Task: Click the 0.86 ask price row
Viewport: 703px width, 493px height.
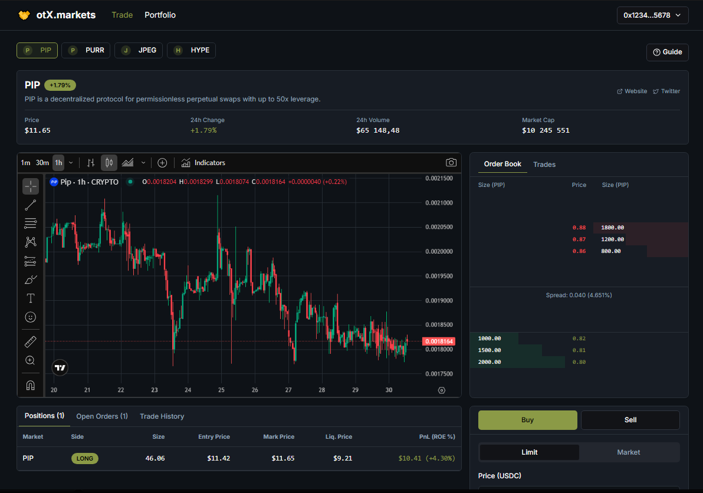Action: coord(579,251)
